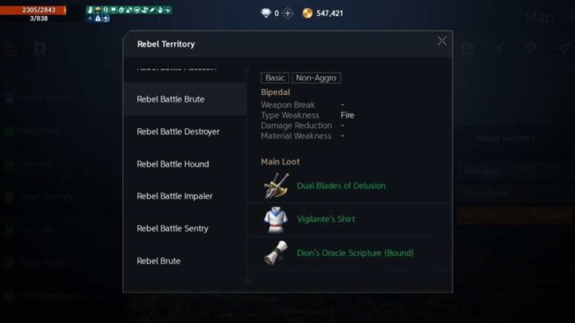Image resolution: width=575 pixels, height=323 pixels.
Task: Open the Vigilante's Shirt loot link
Action: click(326, 219)
